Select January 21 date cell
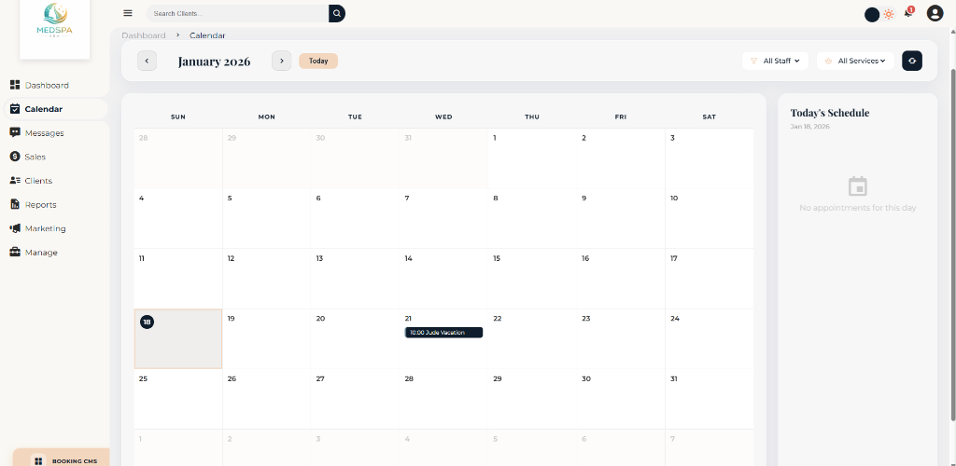The height and width of the screenshot is (466, 956). 443,339
